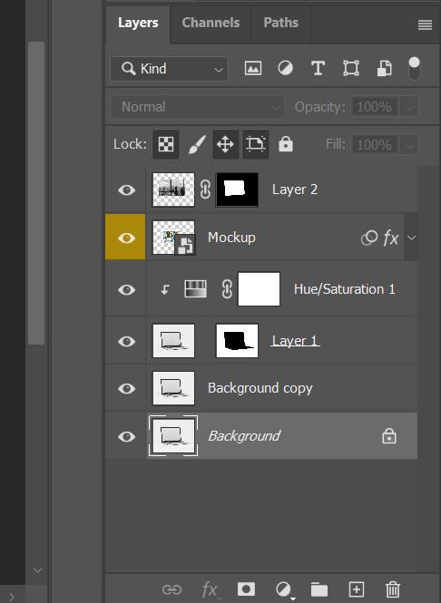441x603 pixels.
Task: Lock all layer attributes
Action: [286, 144]
